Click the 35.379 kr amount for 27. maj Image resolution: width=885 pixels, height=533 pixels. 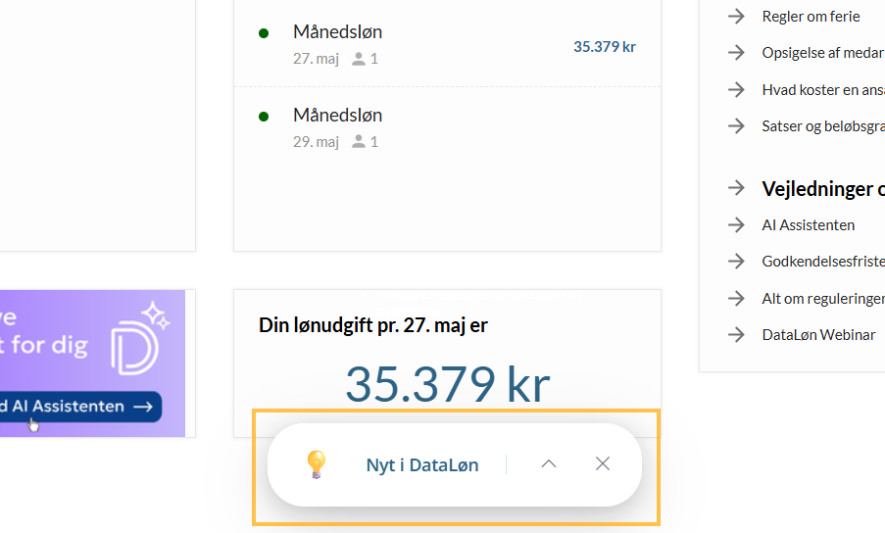coord(605,47)
